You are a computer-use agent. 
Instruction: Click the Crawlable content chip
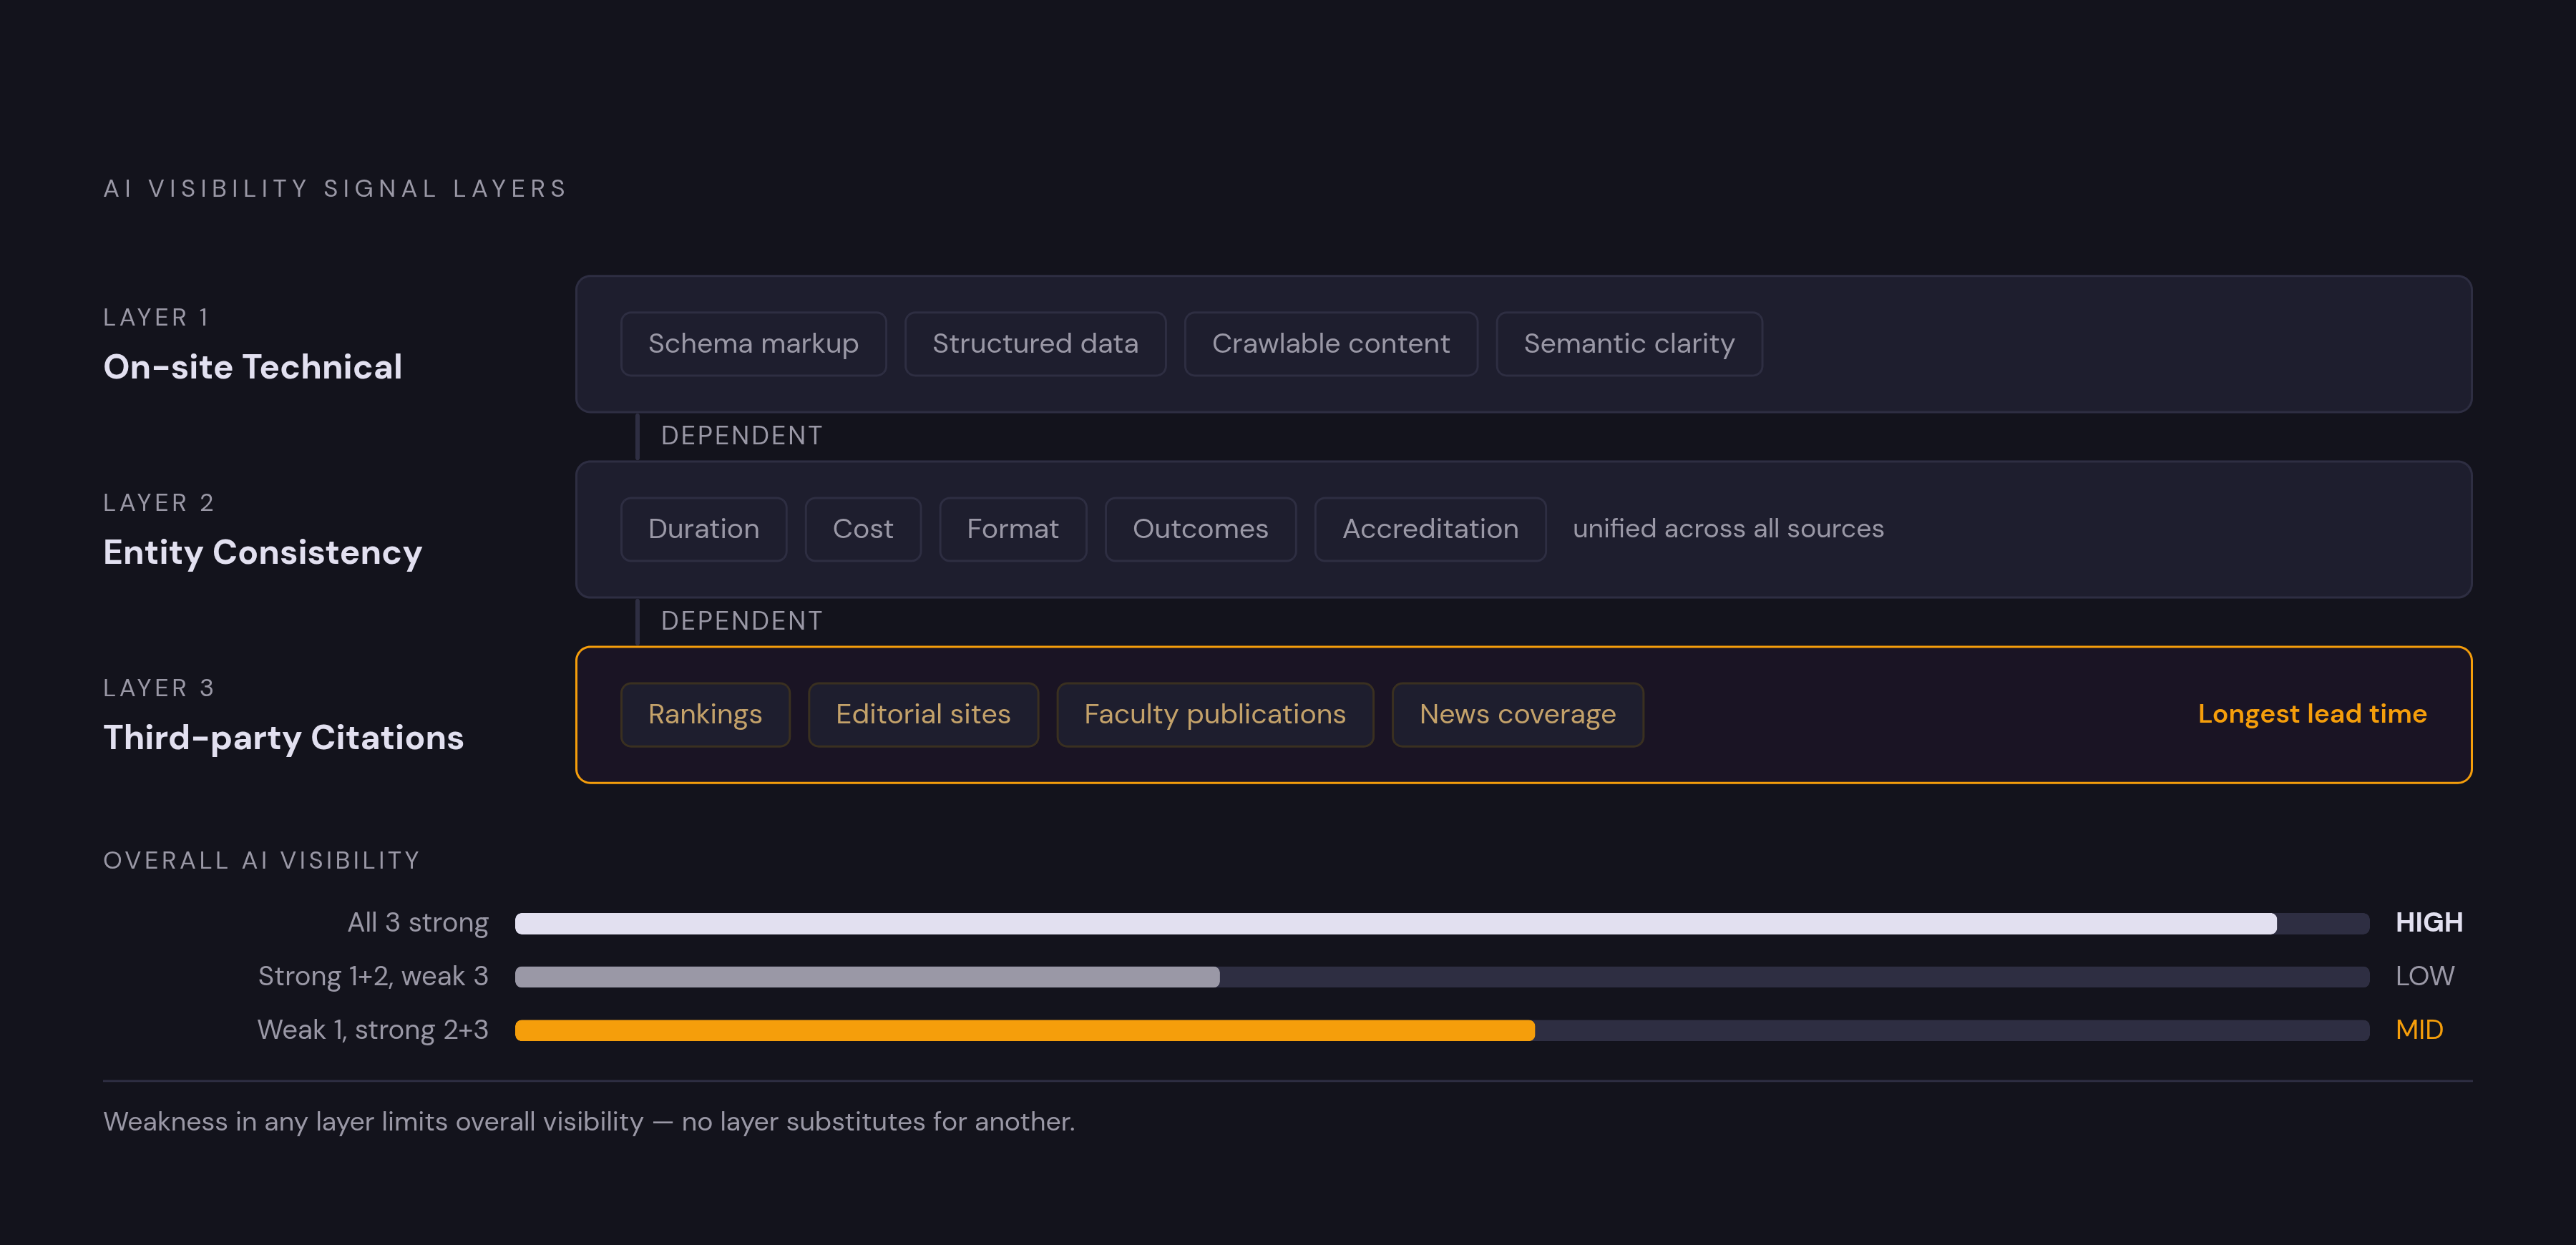pyautogui.click(x=1330, y=344)
